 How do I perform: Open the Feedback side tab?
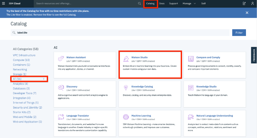point(254,55)
